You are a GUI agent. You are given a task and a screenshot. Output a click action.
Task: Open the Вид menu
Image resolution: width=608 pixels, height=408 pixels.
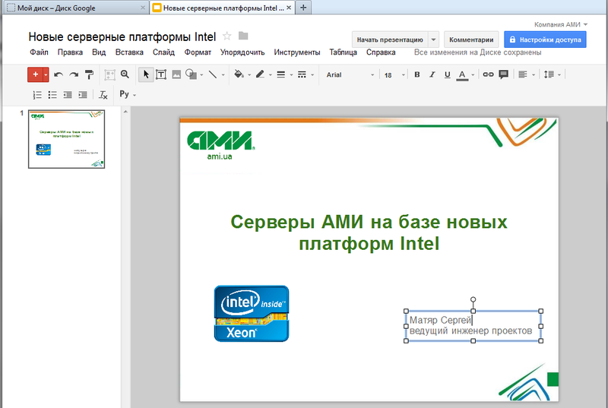(99, 52)
